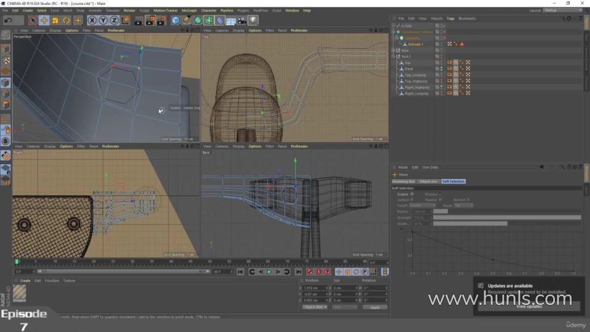Toggle the X axis lock
The image size is (590, 332).
(92, 20)
